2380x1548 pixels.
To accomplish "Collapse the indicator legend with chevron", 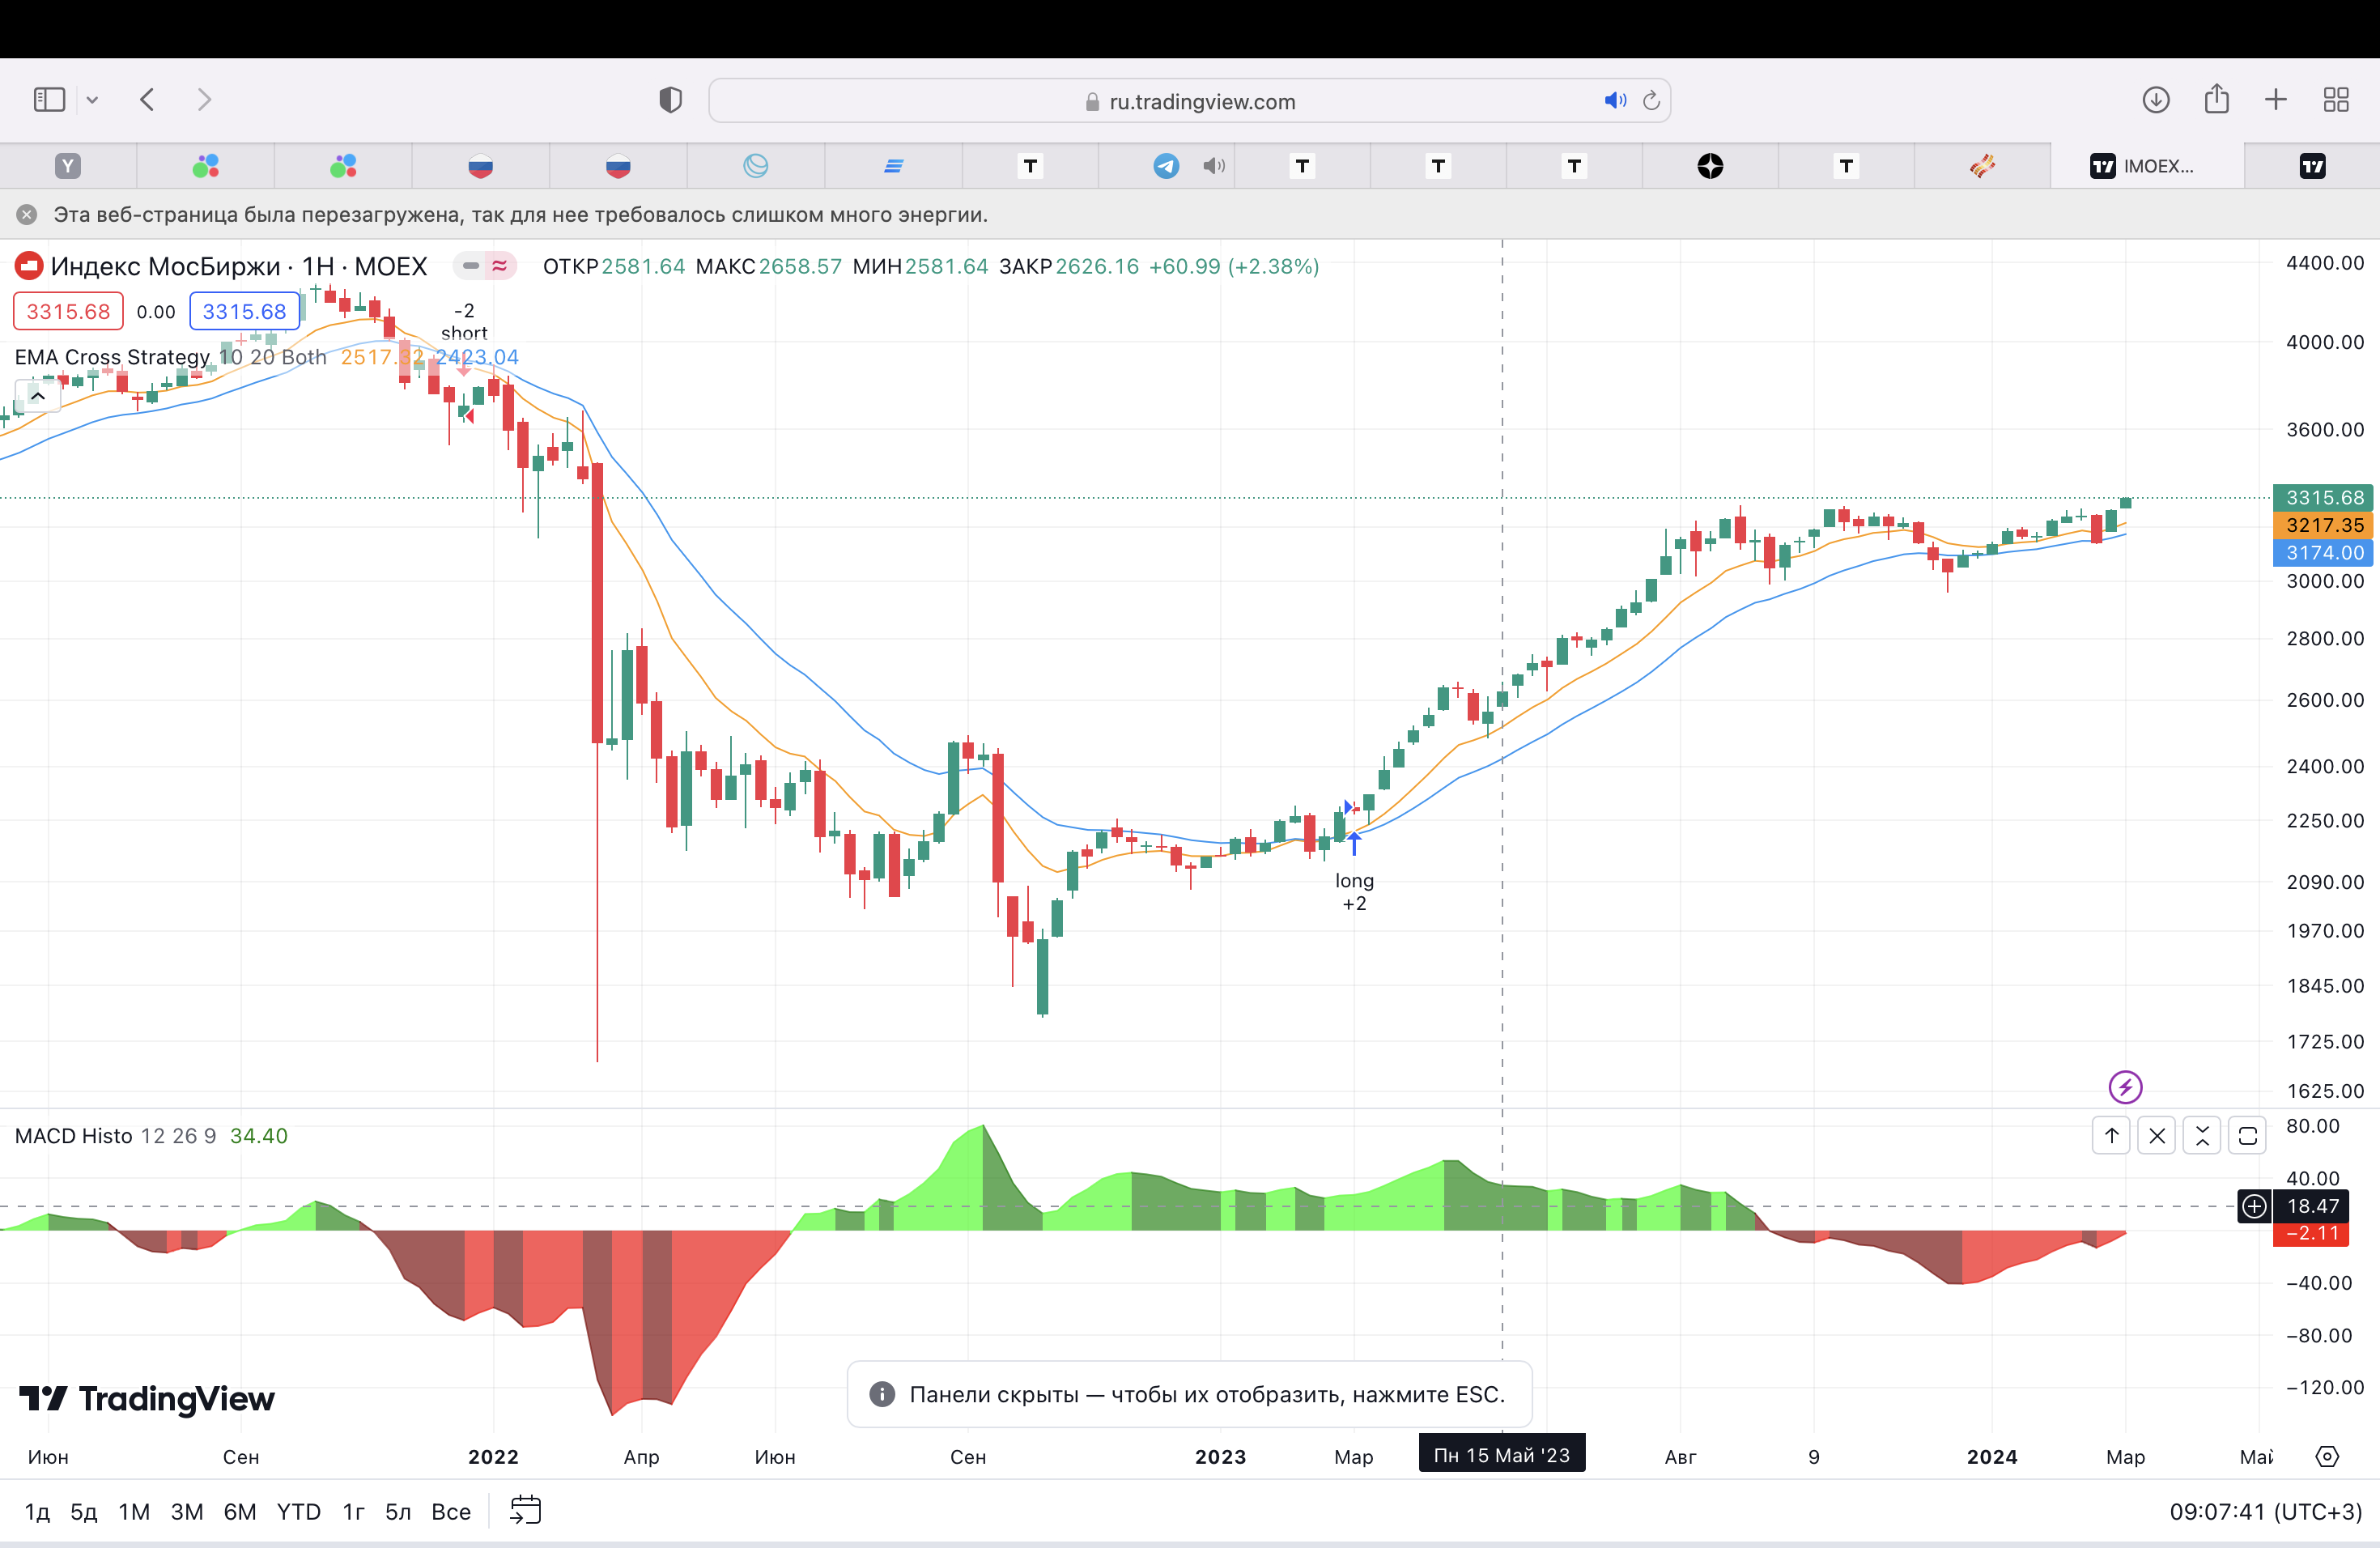I will (38, 396).
